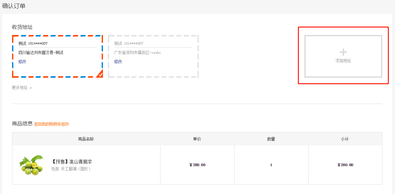Open the 【预售】高山青脆李 product name
The image size is (395, 194).
(72, 162)
